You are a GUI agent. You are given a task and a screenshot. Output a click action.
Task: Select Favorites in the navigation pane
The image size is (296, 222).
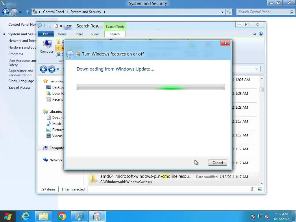pos(53,81)
